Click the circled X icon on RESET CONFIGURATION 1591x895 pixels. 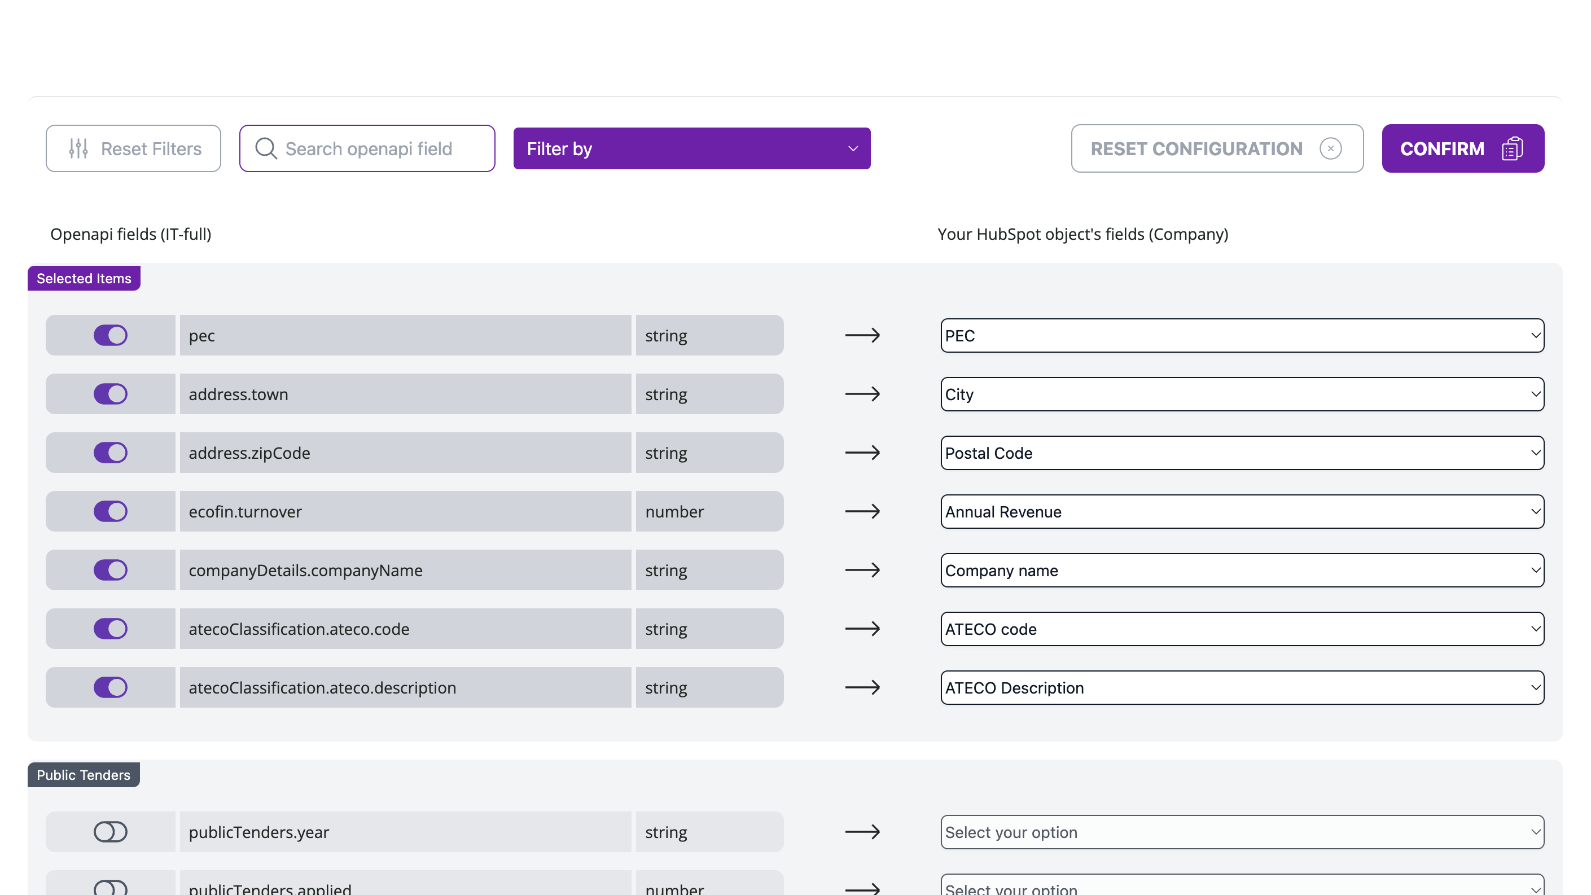point(1330,148)
